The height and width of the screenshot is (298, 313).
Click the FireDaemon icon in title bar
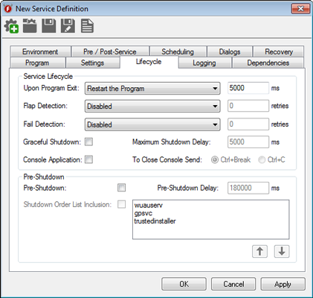point(8,9)
